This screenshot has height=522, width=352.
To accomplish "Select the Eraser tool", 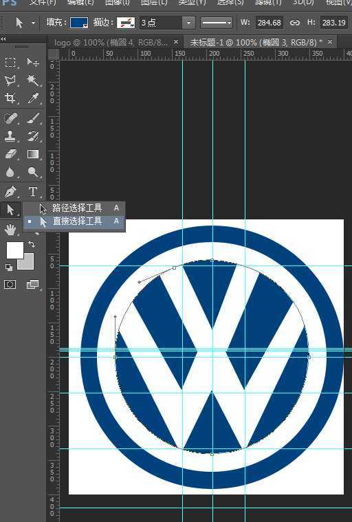I will [x=10, y=154].
